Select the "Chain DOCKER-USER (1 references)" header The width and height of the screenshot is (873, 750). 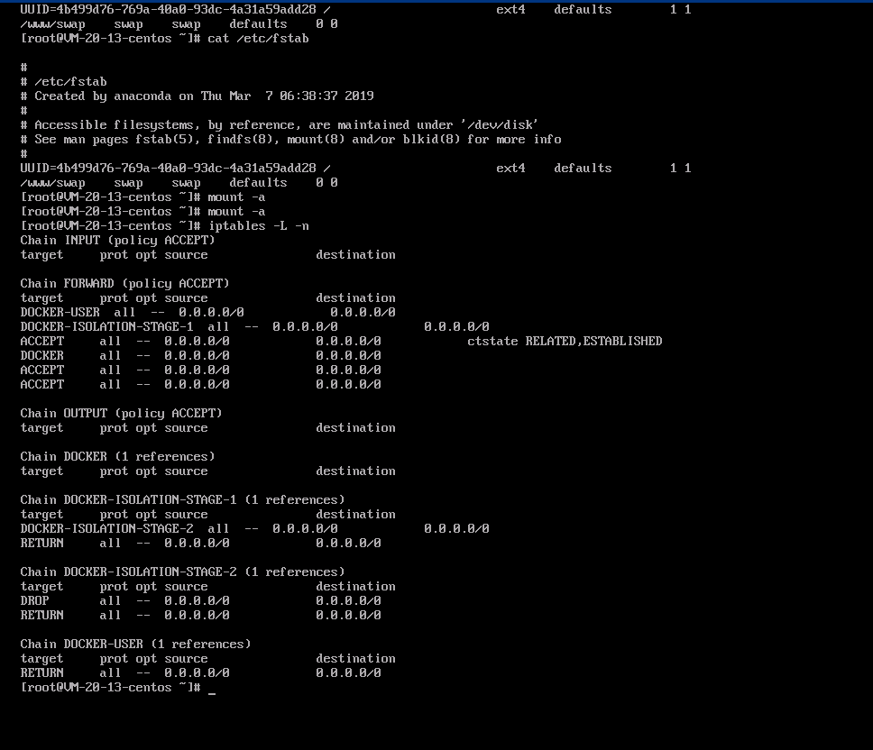pos(135,645)
